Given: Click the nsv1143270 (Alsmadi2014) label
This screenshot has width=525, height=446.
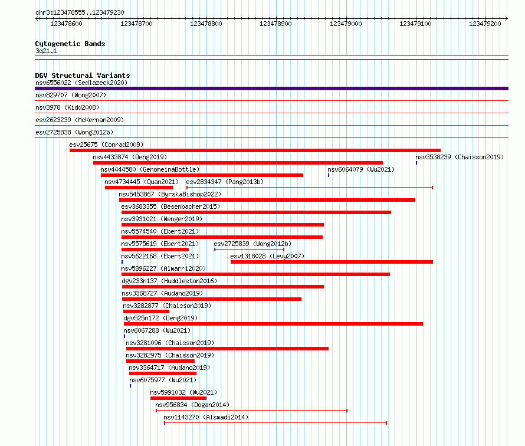Looking at the screenshot, I should pos(206,417).
